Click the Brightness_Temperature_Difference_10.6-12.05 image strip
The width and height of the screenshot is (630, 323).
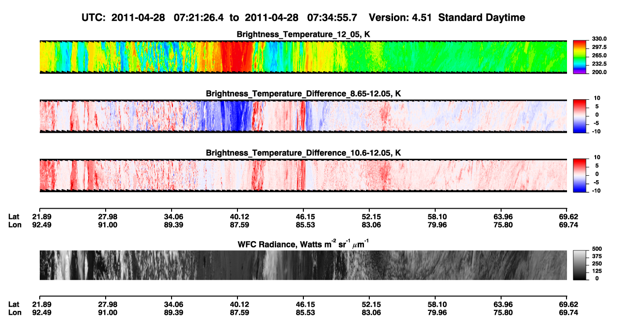point(303,175)
